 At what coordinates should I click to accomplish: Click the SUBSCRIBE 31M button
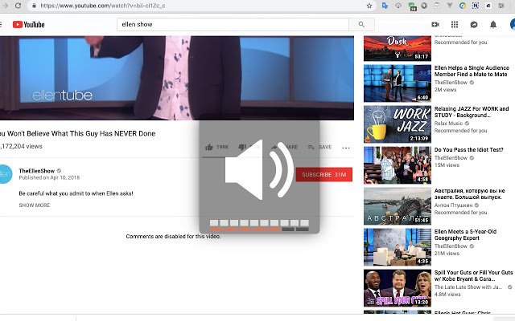pyautogui.click(x=323, y=175)
